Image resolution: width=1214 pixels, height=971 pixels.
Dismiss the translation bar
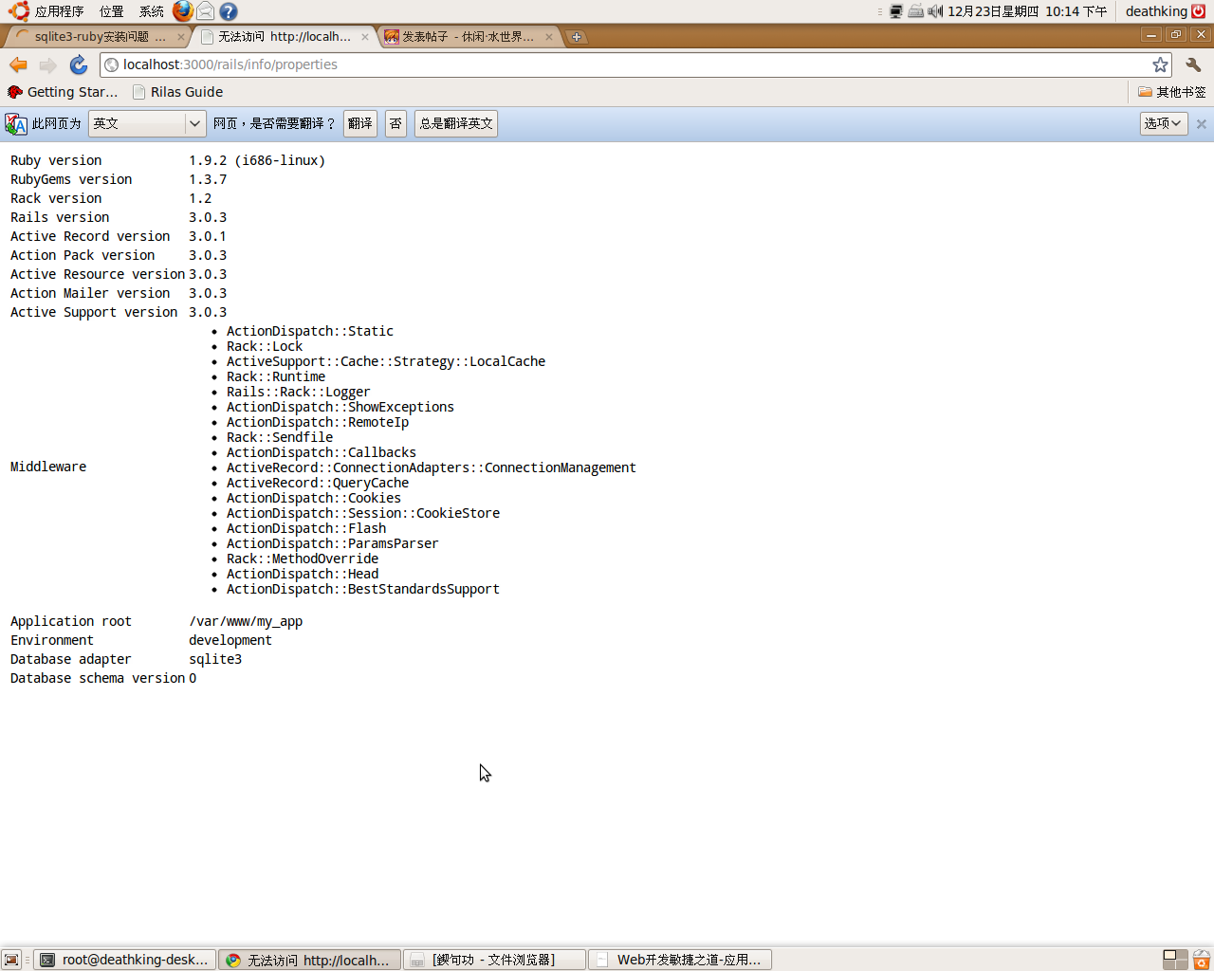1202,124
